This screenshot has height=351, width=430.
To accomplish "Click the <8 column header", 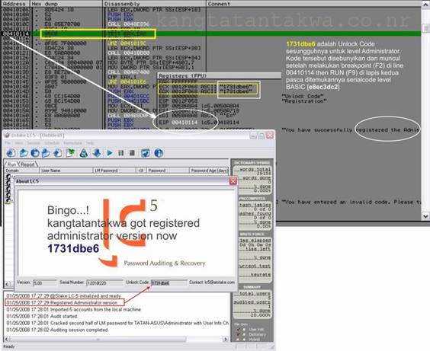I will [141, 171].
